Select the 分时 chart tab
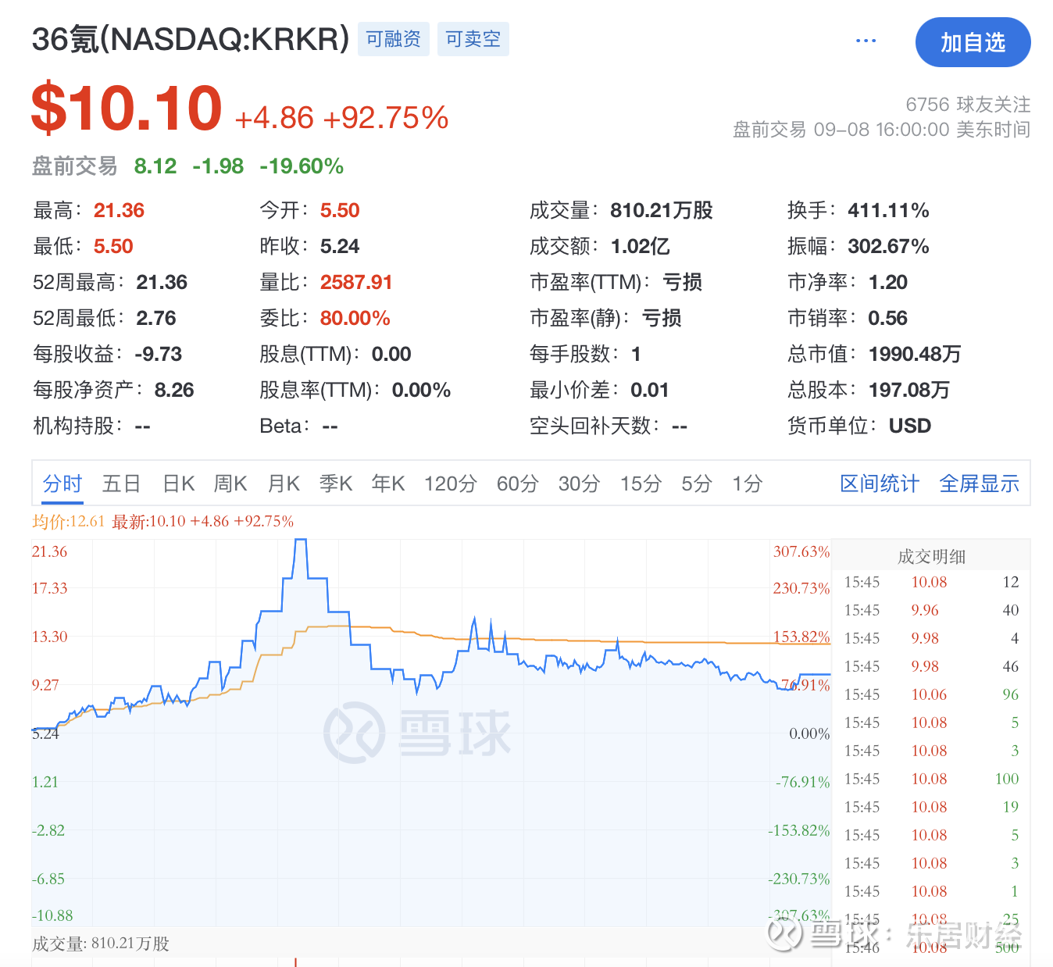Viewport: 1053px width, 967px height. [62, 483]
